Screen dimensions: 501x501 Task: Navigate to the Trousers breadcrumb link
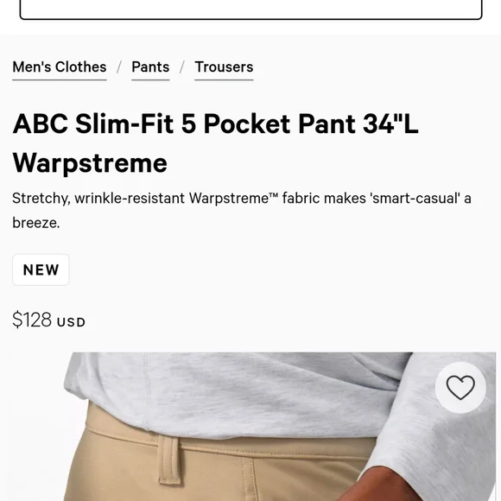pyautogui.click(x=224, y=67)
